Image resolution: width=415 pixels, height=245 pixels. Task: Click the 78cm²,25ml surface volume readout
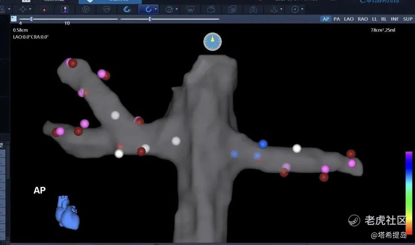383,30
